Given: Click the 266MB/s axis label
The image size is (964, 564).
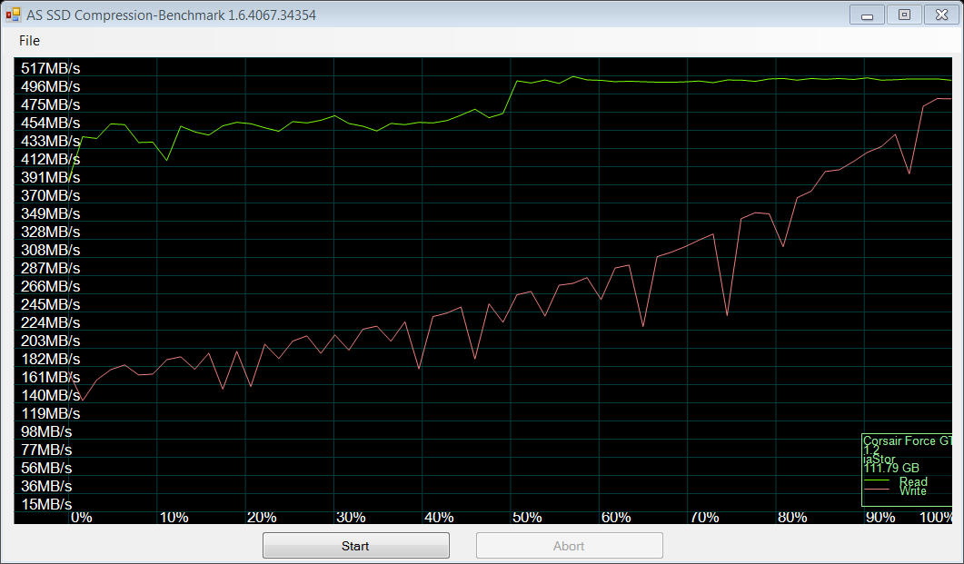Looking at the screenshot, I should click(50, 286).
